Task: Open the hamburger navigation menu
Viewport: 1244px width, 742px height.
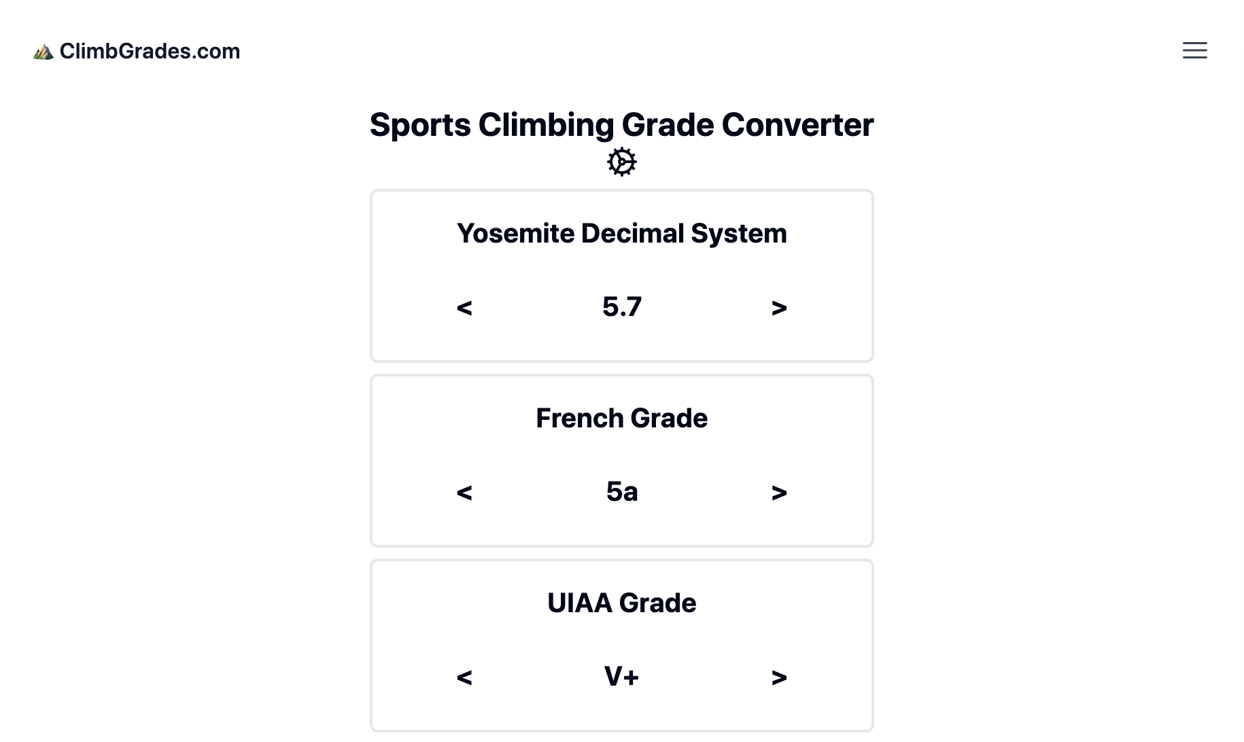Action: coord(1194,50)
